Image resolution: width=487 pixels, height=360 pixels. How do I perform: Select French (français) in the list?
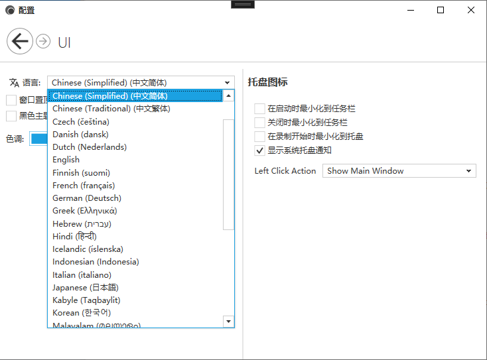pyautogui.click(x=83, y=186)
